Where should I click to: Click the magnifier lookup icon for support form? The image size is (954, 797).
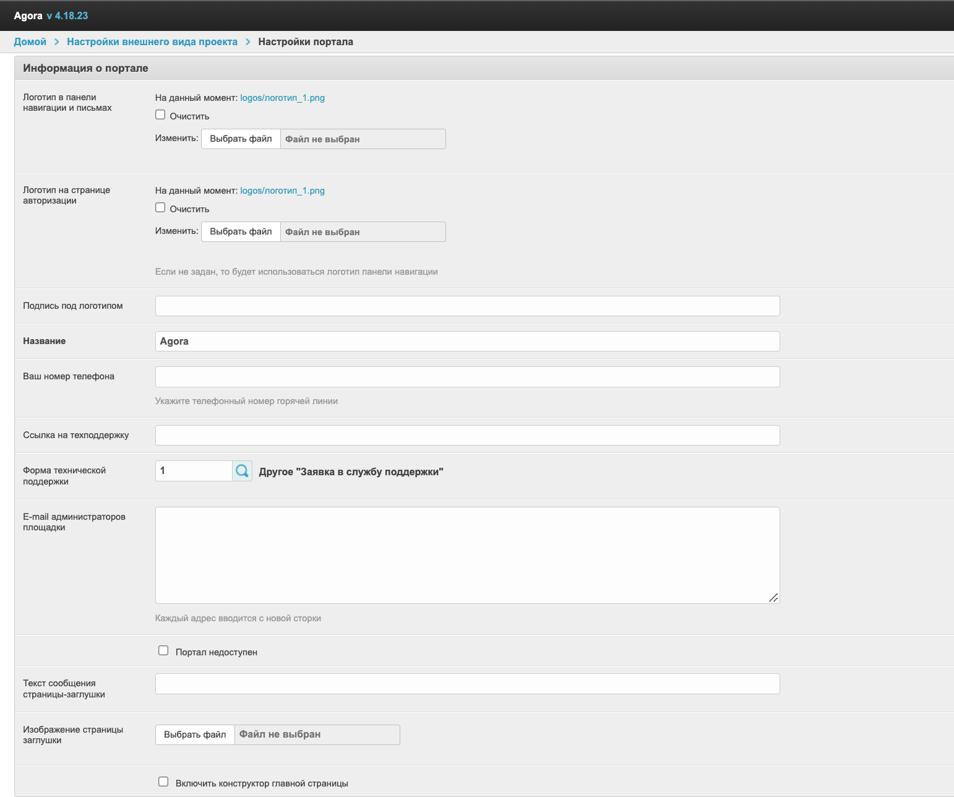click(242, 471)
